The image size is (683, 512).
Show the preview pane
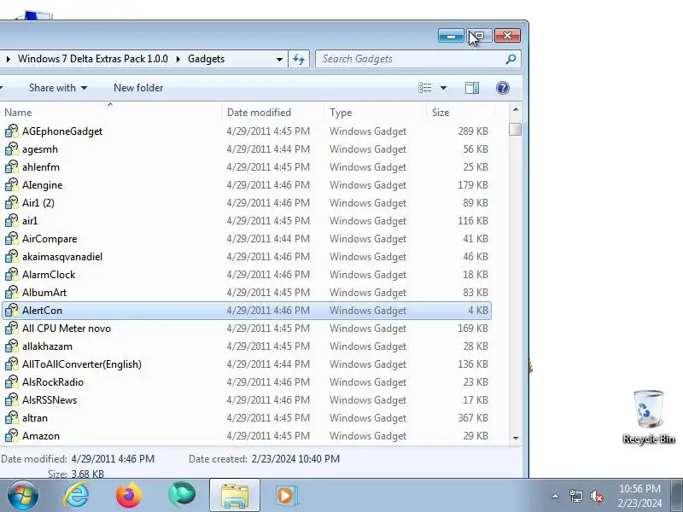[472, 88]
